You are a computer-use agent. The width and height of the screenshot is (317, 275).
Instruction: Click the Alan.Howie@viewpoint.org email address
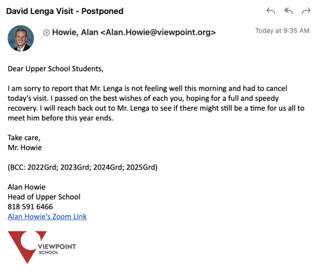click(158, 33)
